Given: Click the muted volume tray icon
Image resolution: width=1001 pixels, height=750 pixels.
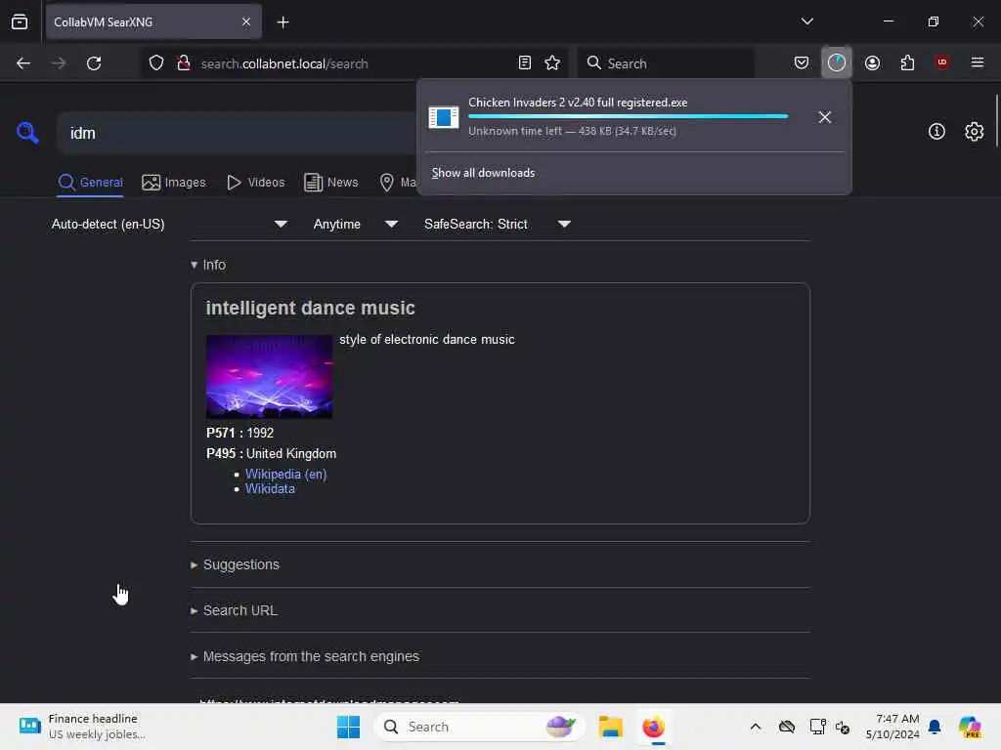Looking at the screenshot, I should click(x=843, y=727).
